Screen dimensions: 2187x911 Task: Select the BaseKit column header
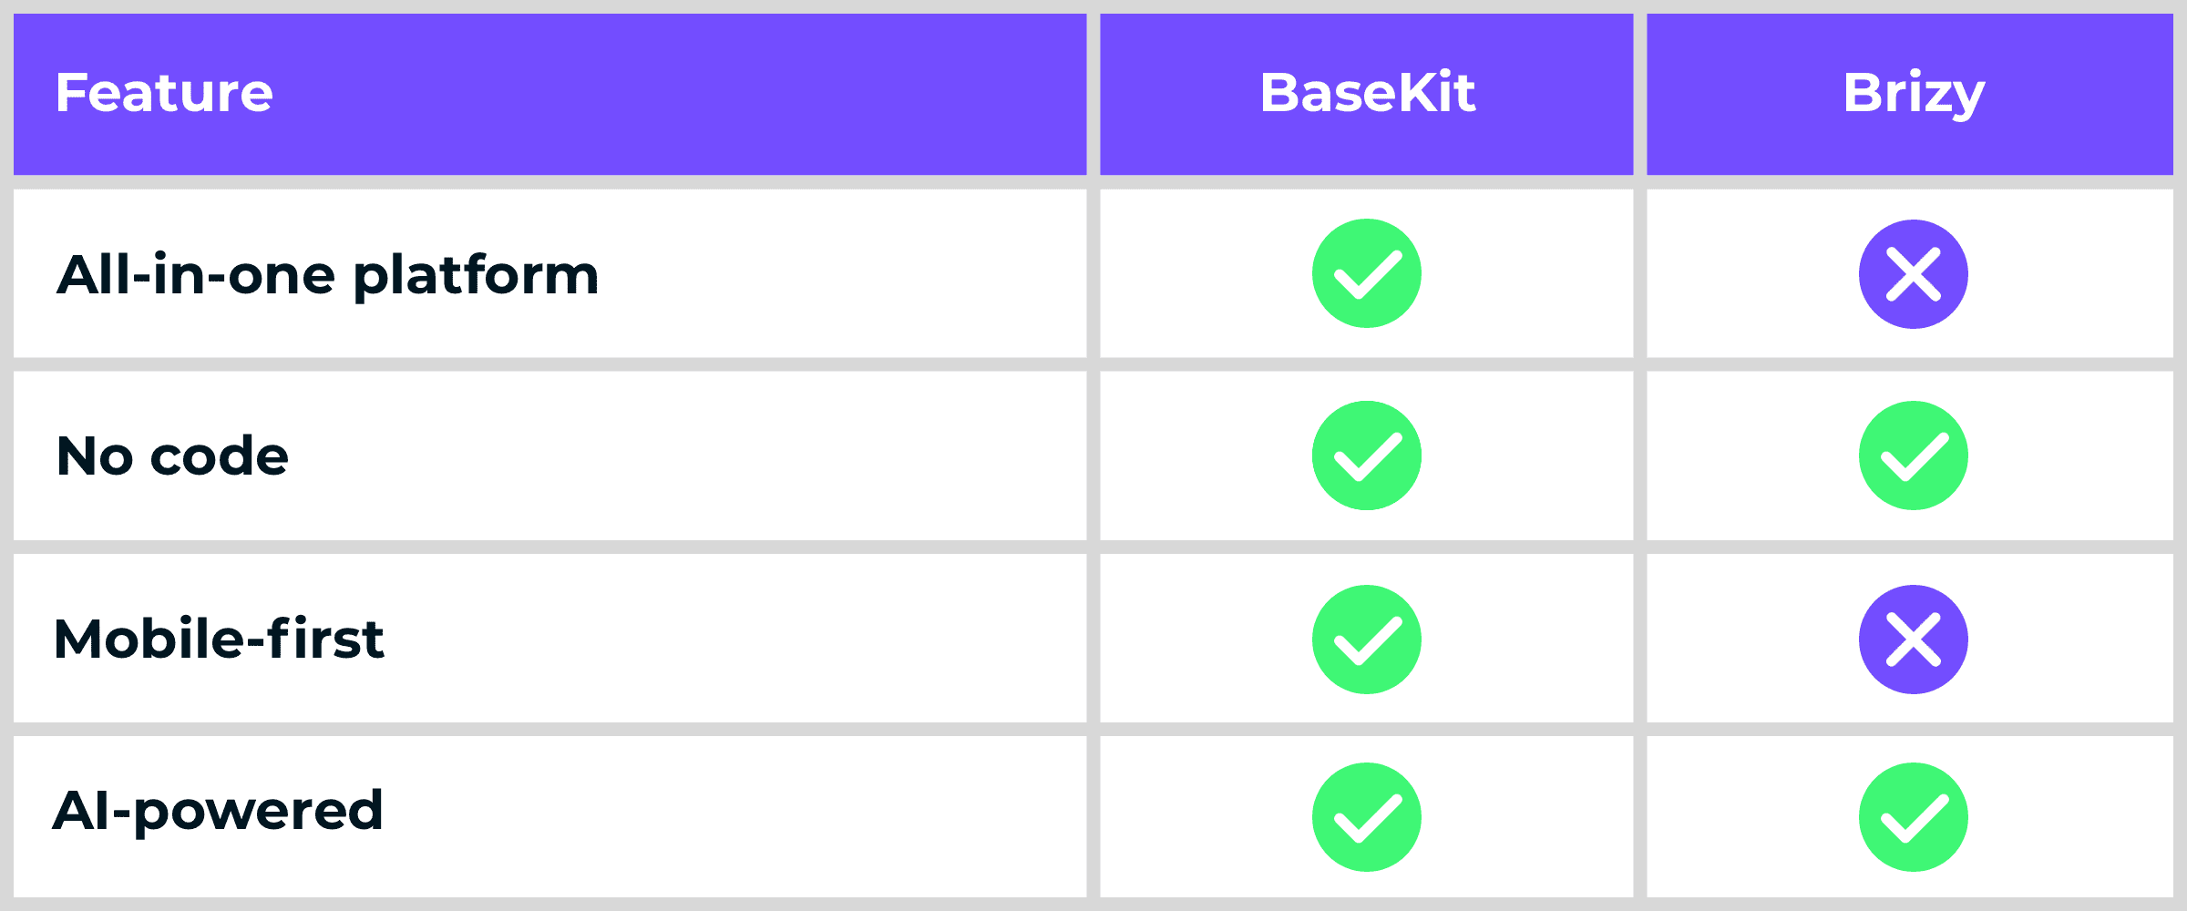(x=1367, y=93)
